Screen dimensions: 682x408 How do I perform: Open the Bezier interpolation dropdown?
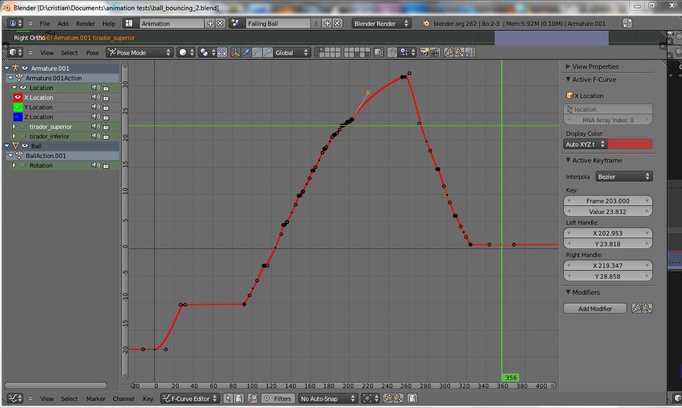pyautogui.click(x=624, y=176)
